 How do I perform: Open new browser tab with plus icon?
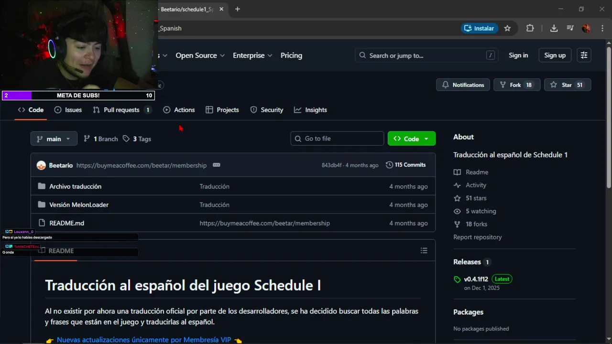[x=238, y=9]
